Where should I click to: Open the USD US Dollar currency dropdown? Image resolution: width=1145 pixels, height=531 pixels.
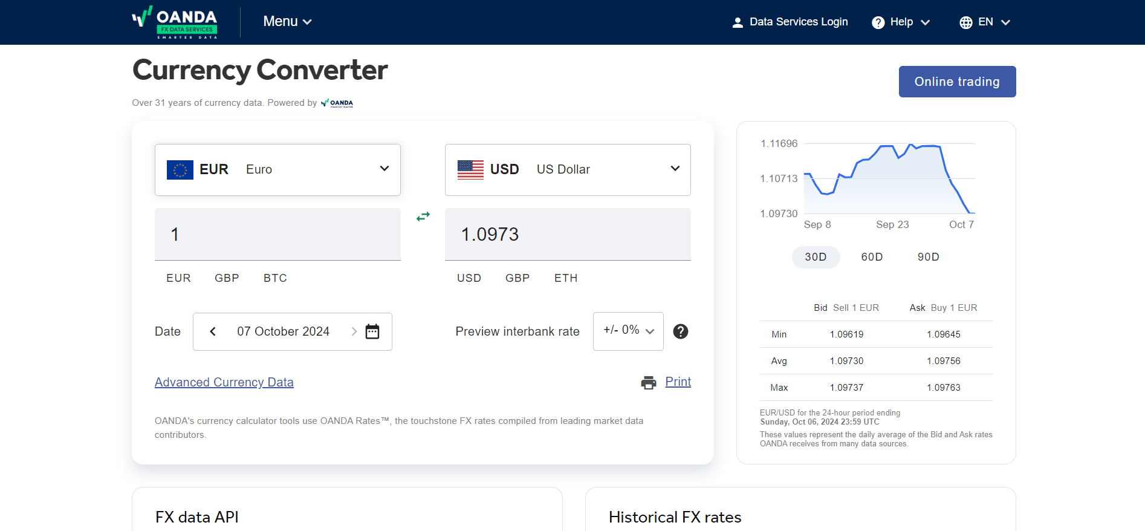pyautogui.click(x=568, y=170)
